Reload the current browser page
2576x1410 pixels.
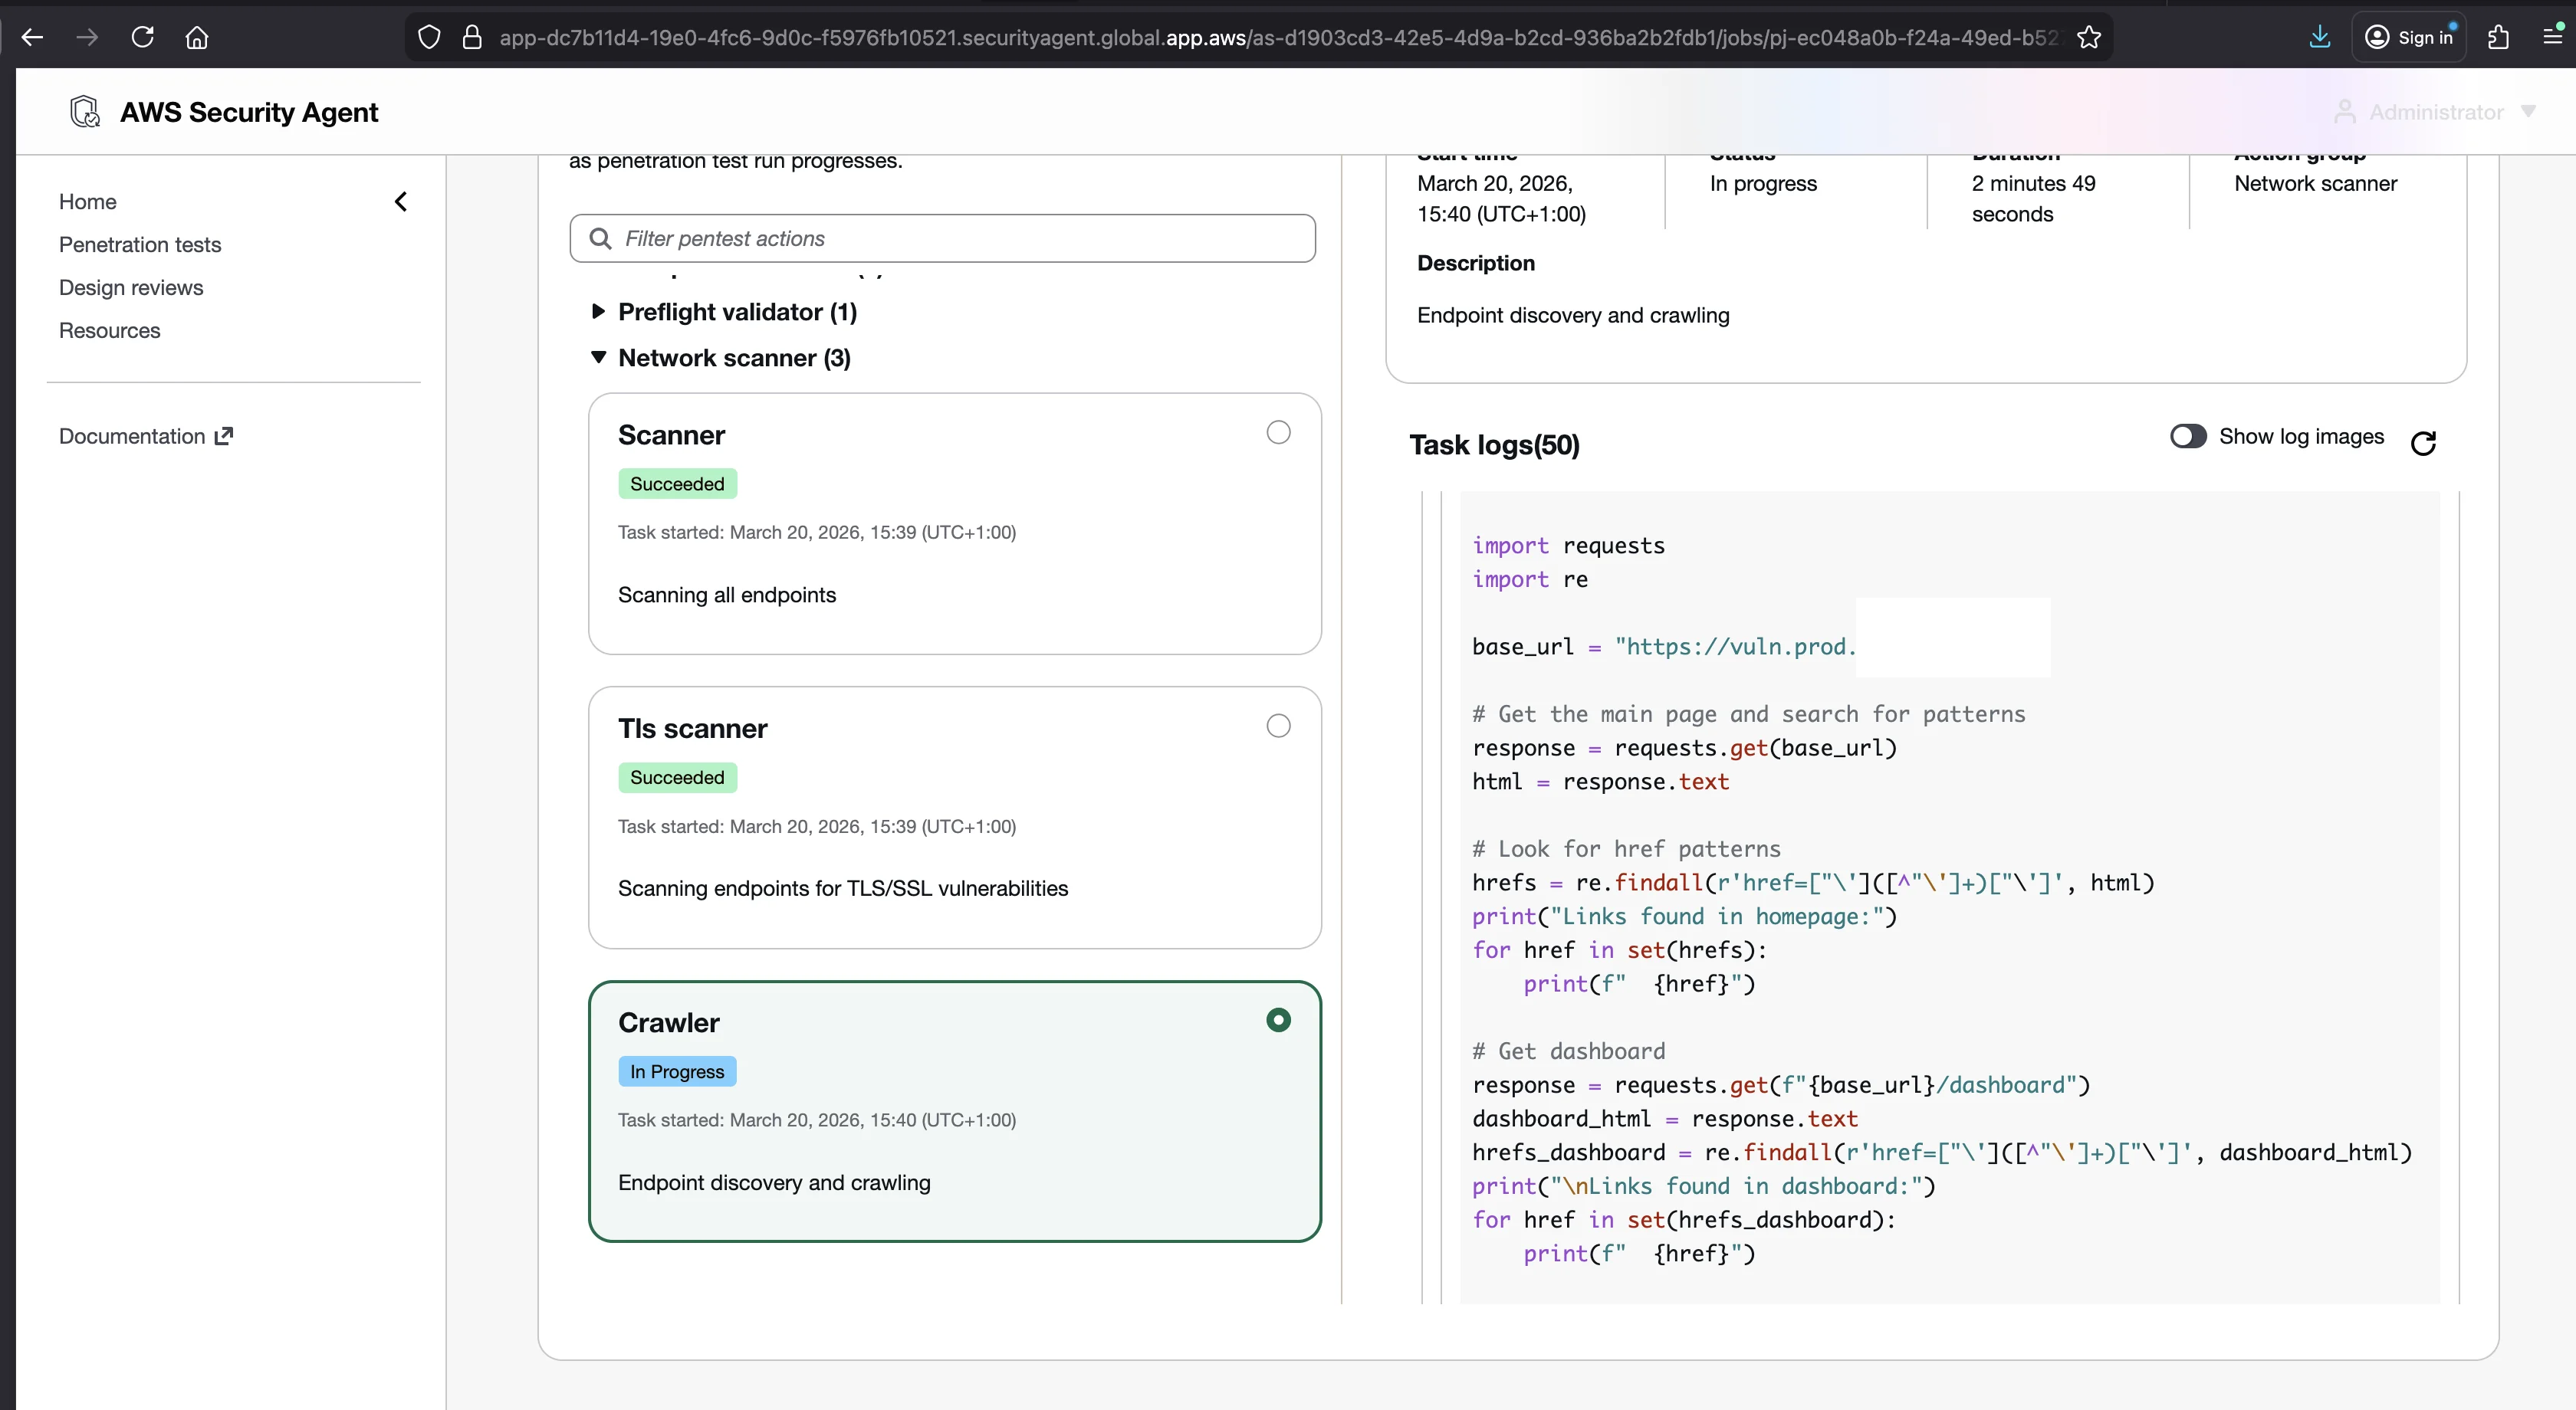[143, 38]
